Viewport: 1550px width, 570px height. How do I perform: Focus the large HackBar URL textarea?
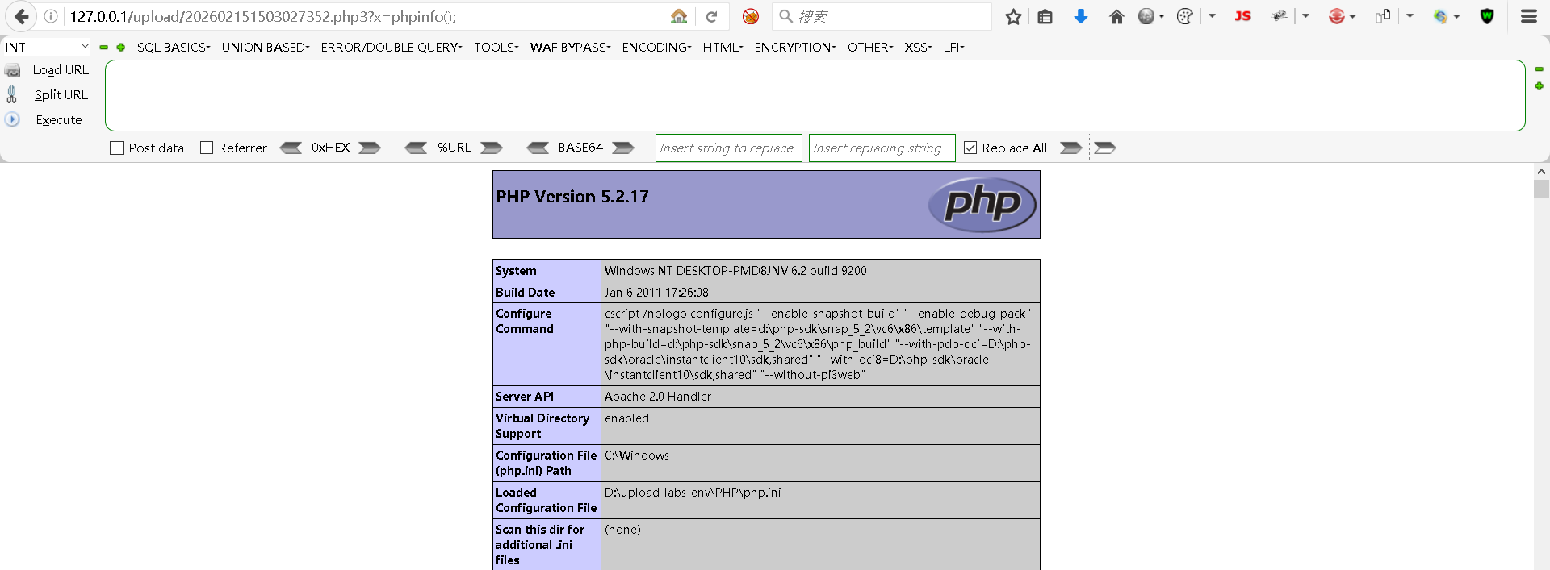(x=815, y=95)
